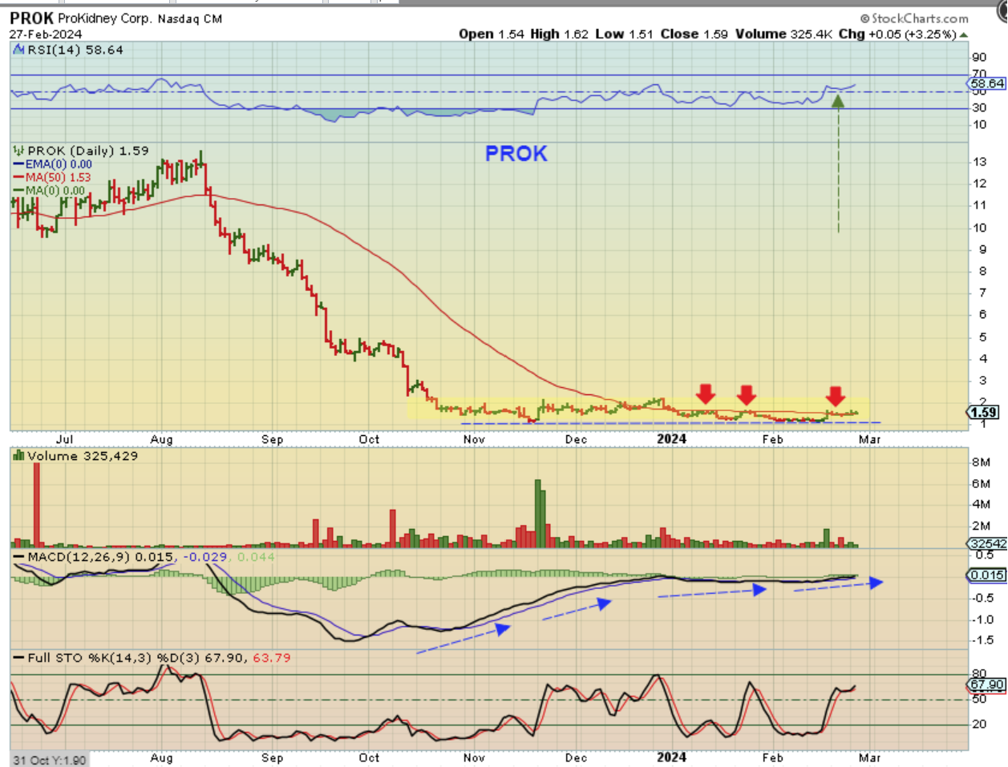Screen dimensions: 1008x767
Task: Click the small up triangle after Chg +0.05
Action: pyautogui.click(x=963, y=34)
